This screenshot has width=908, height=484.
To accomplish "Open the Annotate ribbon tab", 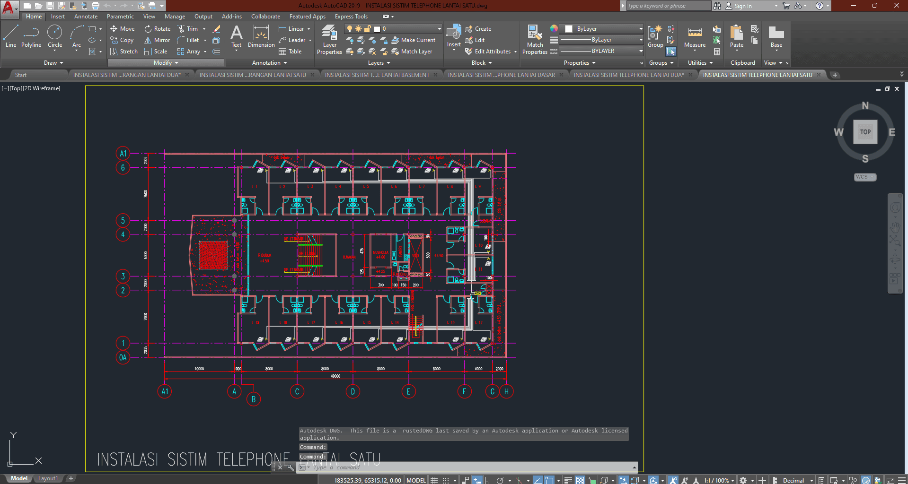I will pyautogui.click(x=86, y=17).
